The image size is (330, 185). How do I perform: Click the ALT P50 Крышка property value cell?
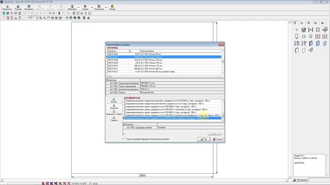point(182,83)
